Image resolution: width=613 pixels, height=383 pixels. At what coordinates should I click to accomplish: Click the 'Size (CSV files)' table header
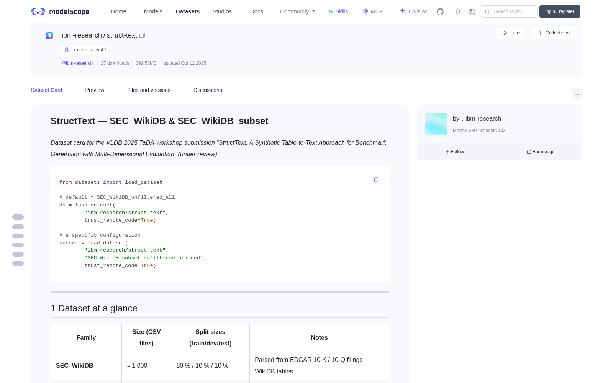[x=146, y=338]
